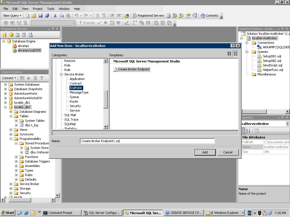Viewport: 290px width, 217px height.
Task: Sort properties alphabetically with A-Z icon
Action: point(248,131)
